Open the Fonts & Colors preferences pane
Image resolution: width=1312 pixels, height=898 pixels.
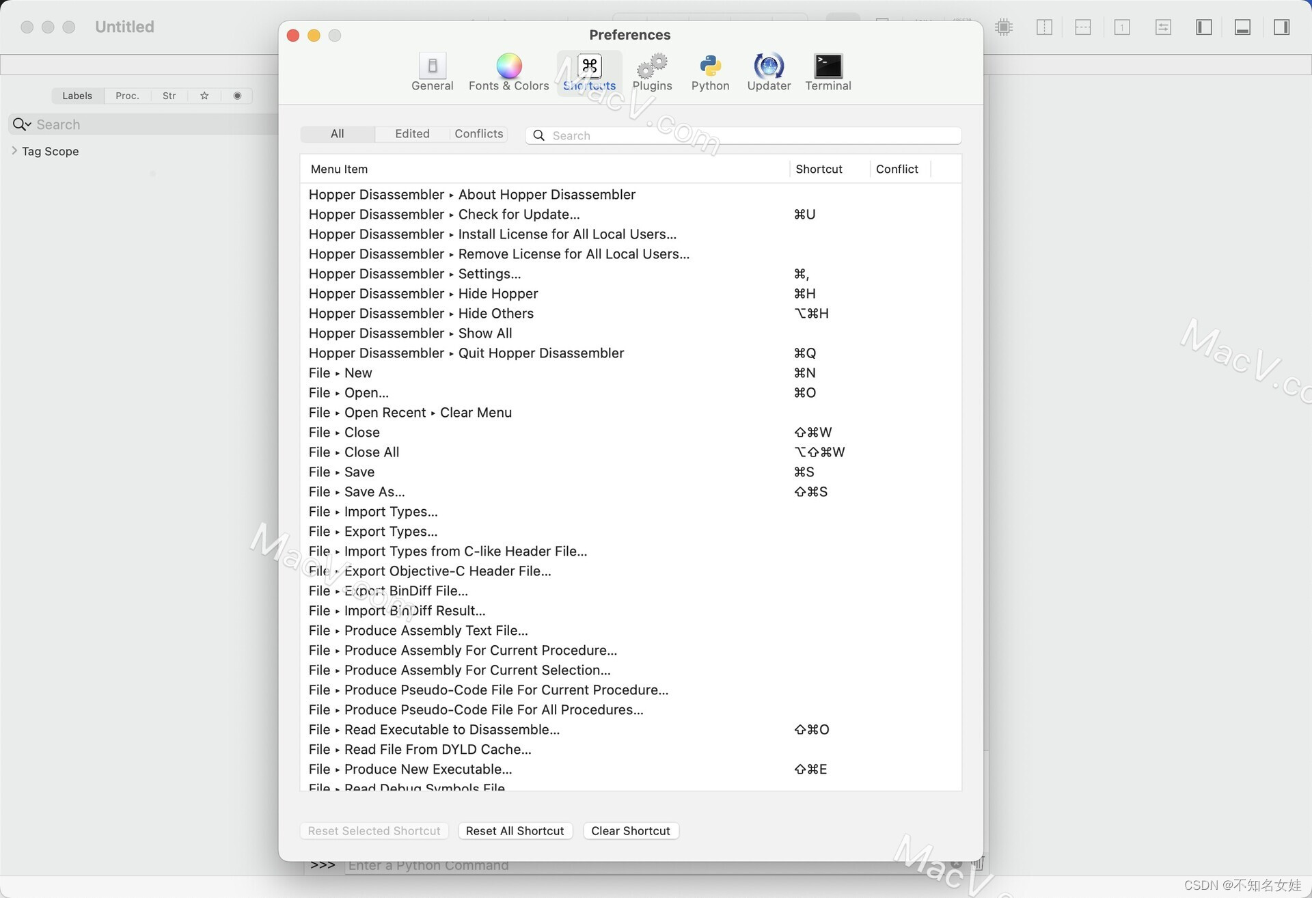(x=508, y=72)
